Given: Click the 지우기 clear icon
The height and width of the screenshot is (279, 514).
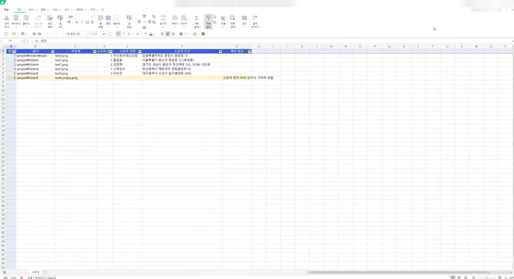Looking at the screenshot, I should 184,18.
